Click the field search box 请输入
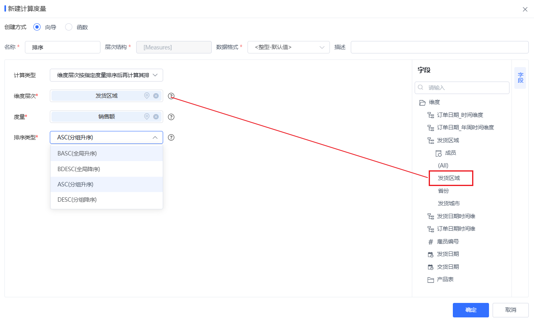Viewport: 534px width, 321px height. click(x=462, y=88)
